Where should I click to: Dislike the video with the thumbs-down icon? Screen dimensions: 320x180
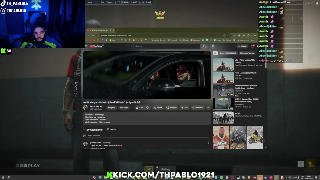147,108
